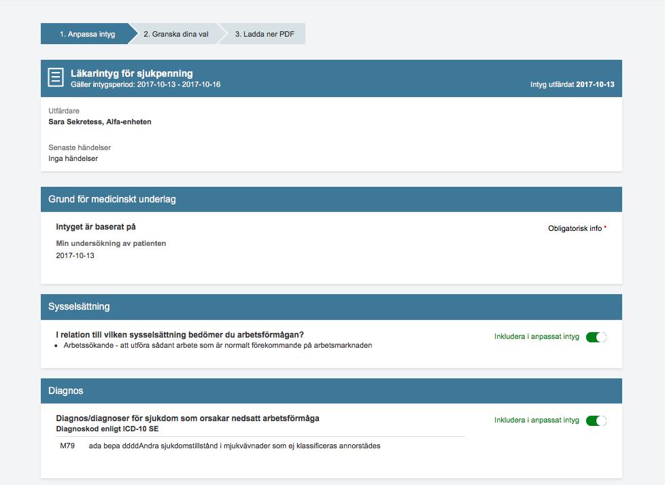Image resolution: width=665 pixels, height=485 pixels.
Task: Click the Läkarintyg för sjukpenning title
Action: pos(132,73)
